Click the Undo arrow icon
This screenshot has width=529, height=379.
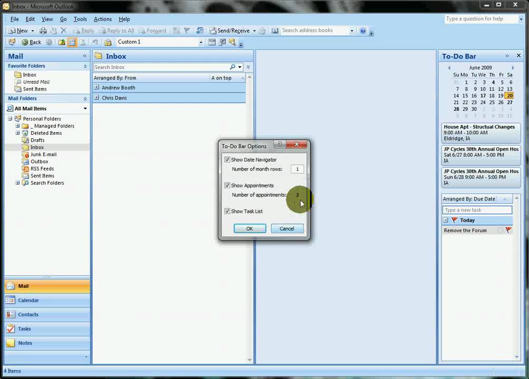95,42
